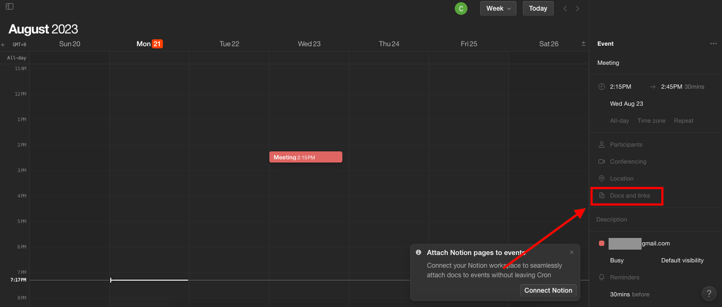Viewport: 722px width, 307px height.
Task: Change the Busy availability status
Action: click(x=617, y=260)
